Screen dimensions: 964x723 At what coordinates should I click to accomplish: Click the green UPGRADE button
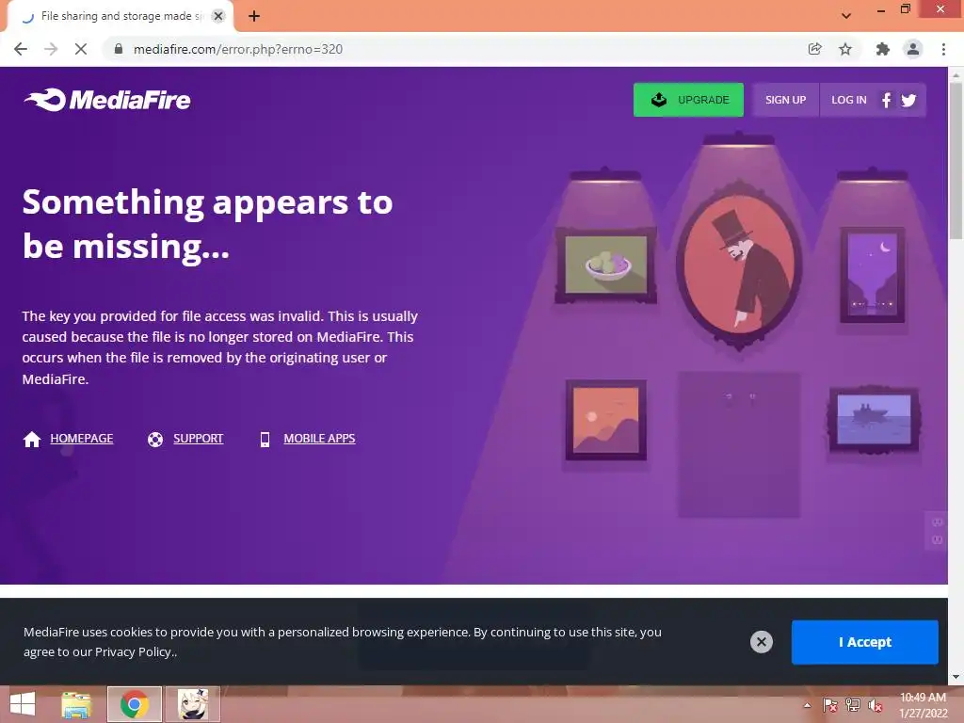click(x=688, y=100)
